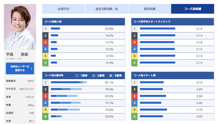Image resolution: width=218 pixels, height=124 pixels.
Task: Switch to 過去3節成績、他 tab
Action: tap(107, 9)
